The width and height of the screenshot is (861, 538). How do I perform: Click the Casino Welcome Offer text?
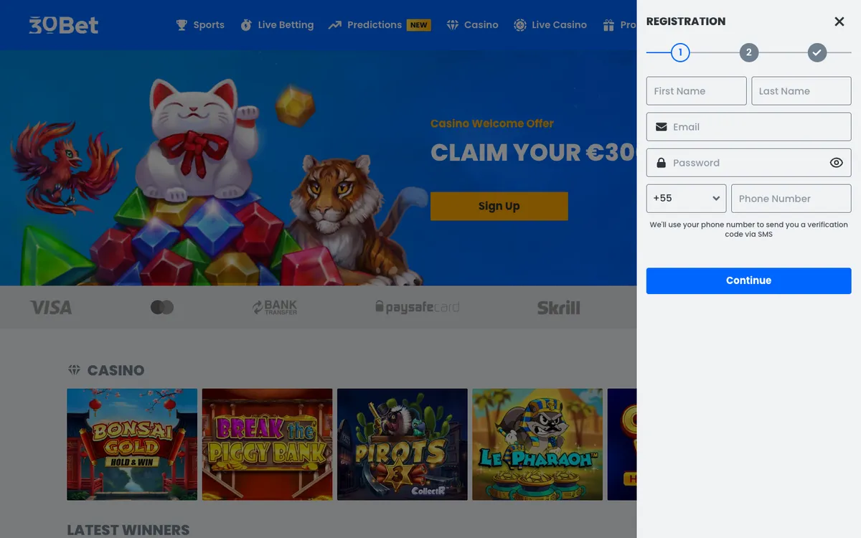pyautogui.click(x=492, y=123)
